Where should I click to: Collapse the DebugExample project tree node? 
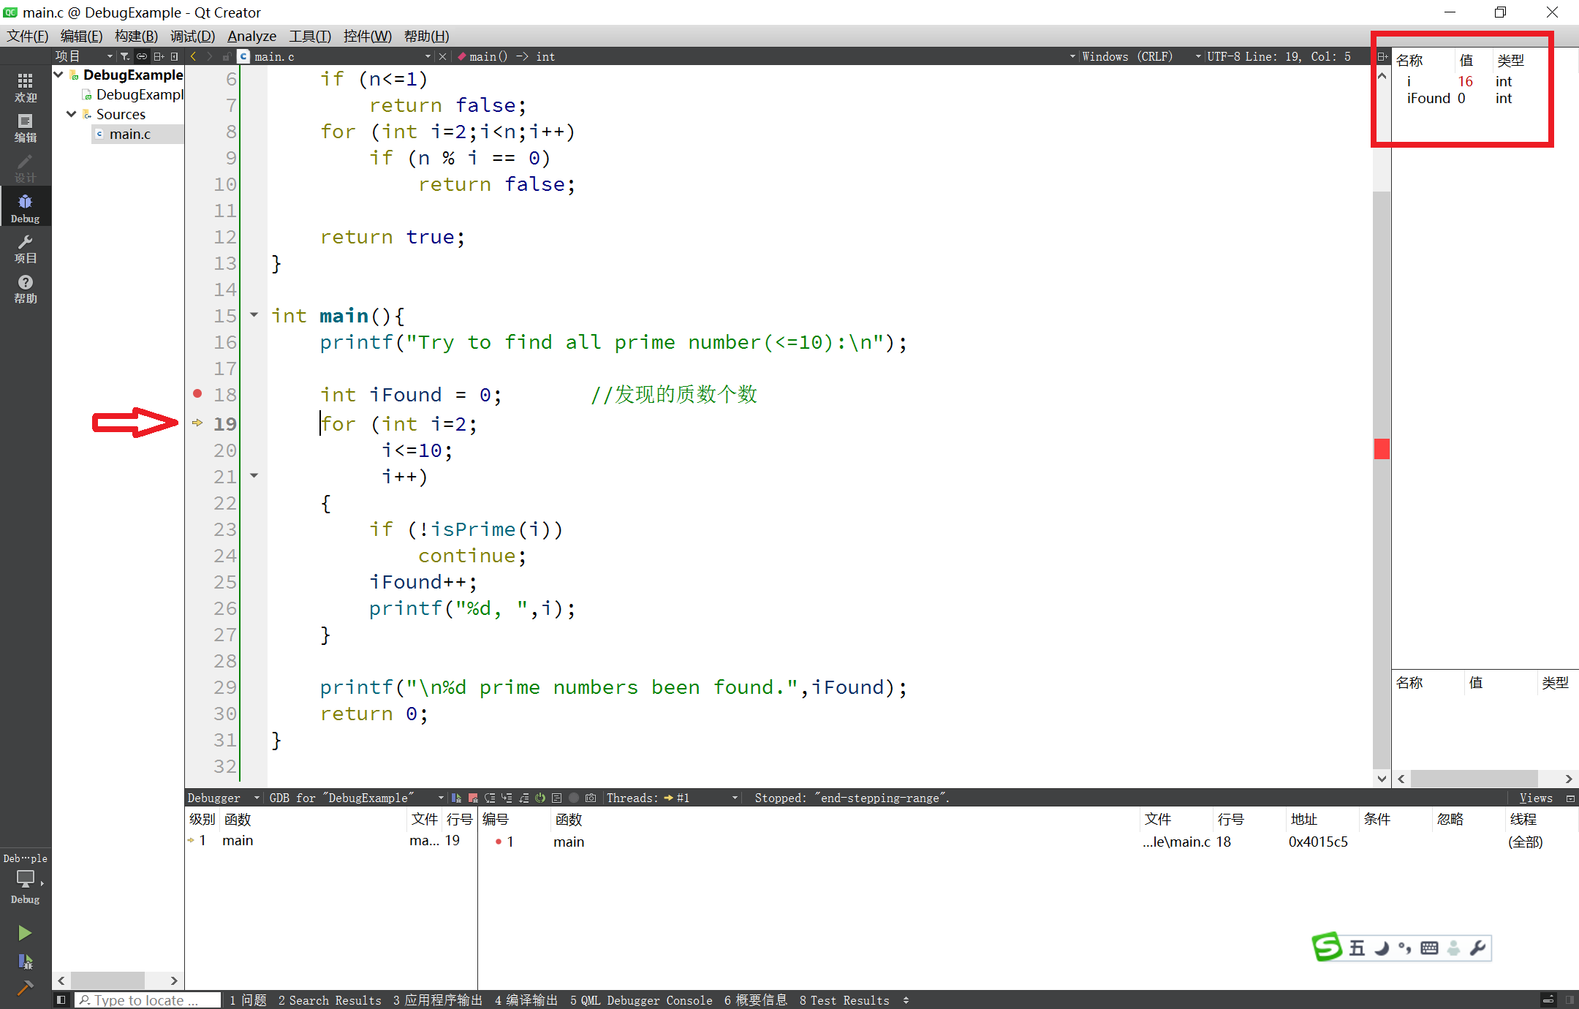pyautogui.click(x=58, y=75)
